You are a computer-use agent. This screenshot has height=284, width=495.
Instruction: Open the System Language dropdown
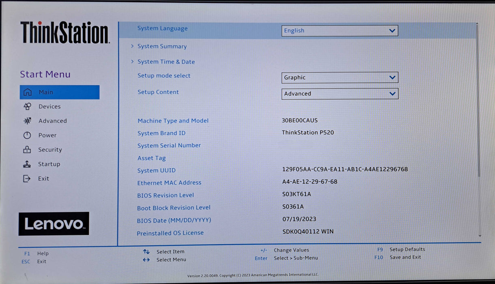[340, 30]
